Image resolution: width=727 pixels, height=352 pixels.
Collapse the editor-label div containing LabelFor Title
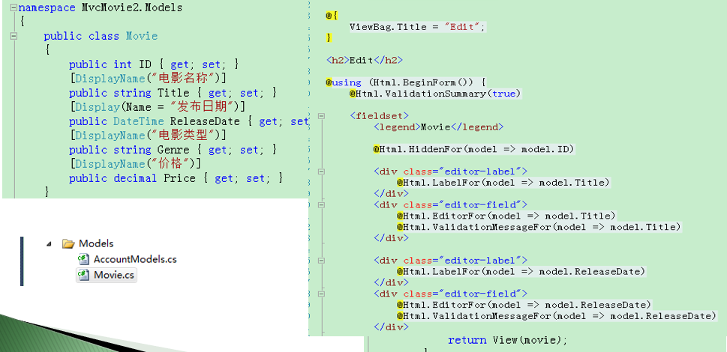click(x=322, y=172)
